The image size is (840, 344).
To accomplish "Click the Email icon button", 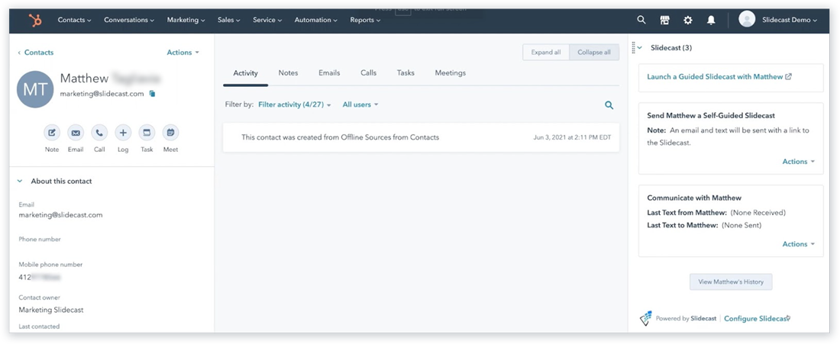I will 76,133.
